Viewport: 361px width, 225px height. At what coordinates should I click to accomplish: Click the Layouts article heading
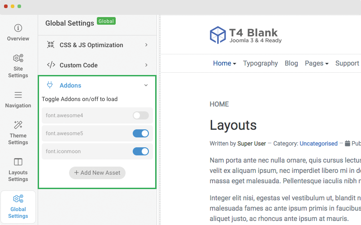pos(233,125)
